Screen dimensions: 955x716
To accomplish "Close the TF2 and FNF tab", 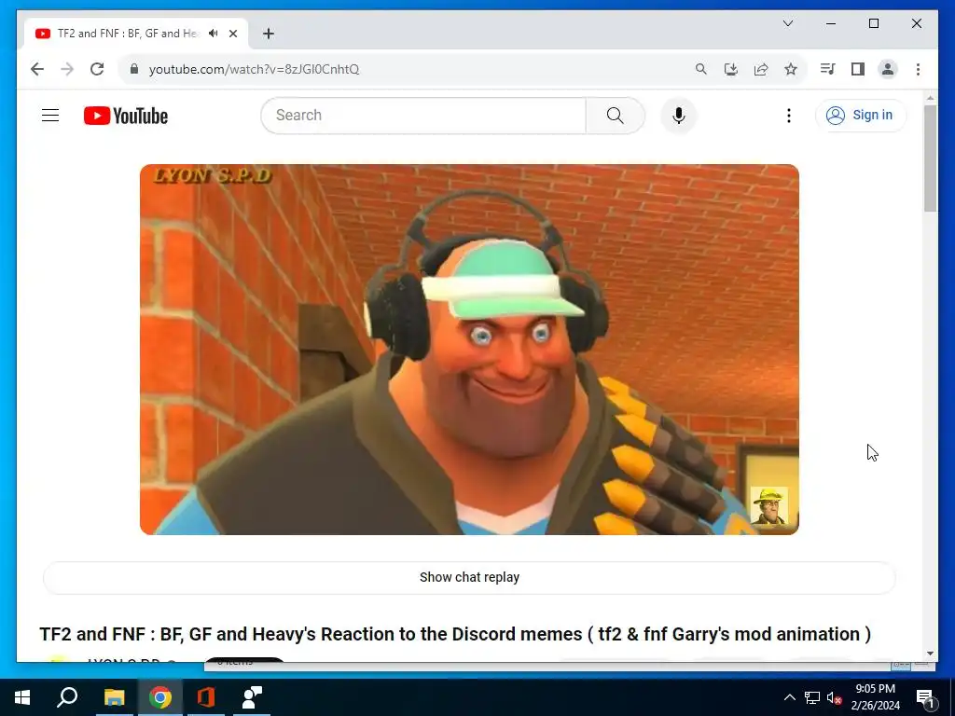I will tap(233, 34).
